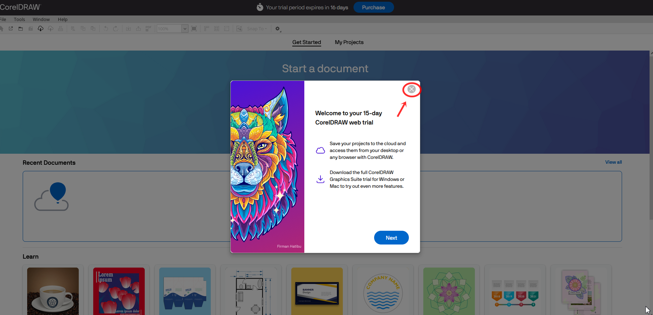Screen dimensions: 653x315
Task: Toggle the Show rulers icon
Action: (x=207, y=29)
